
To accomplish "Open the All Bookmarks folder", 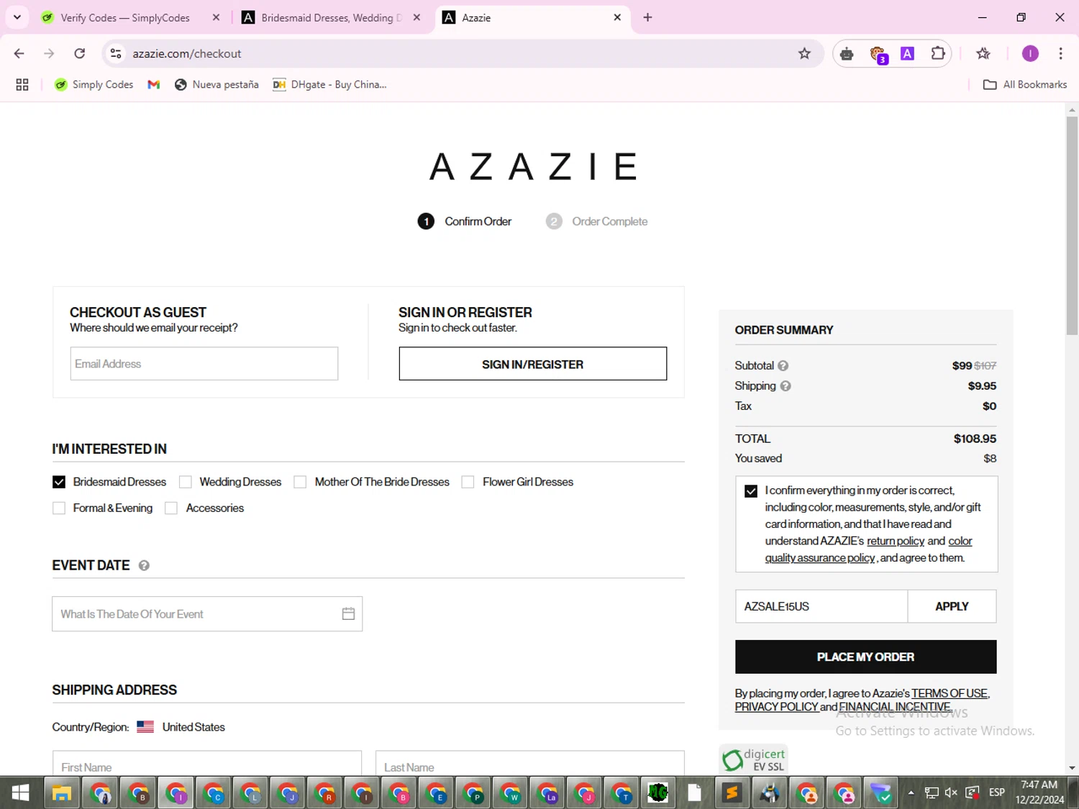I will (1025, 85).
